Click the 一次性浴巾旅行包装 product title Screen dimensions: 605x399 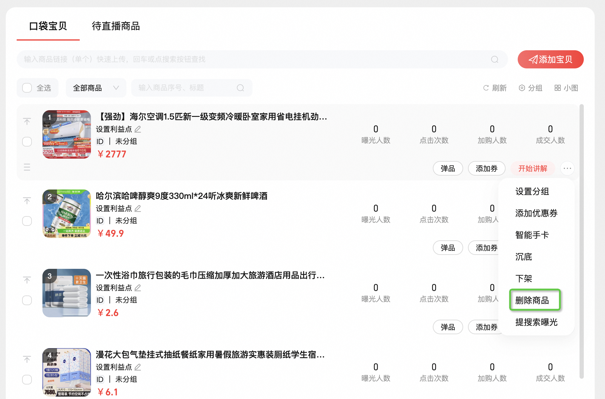(210, 275)
